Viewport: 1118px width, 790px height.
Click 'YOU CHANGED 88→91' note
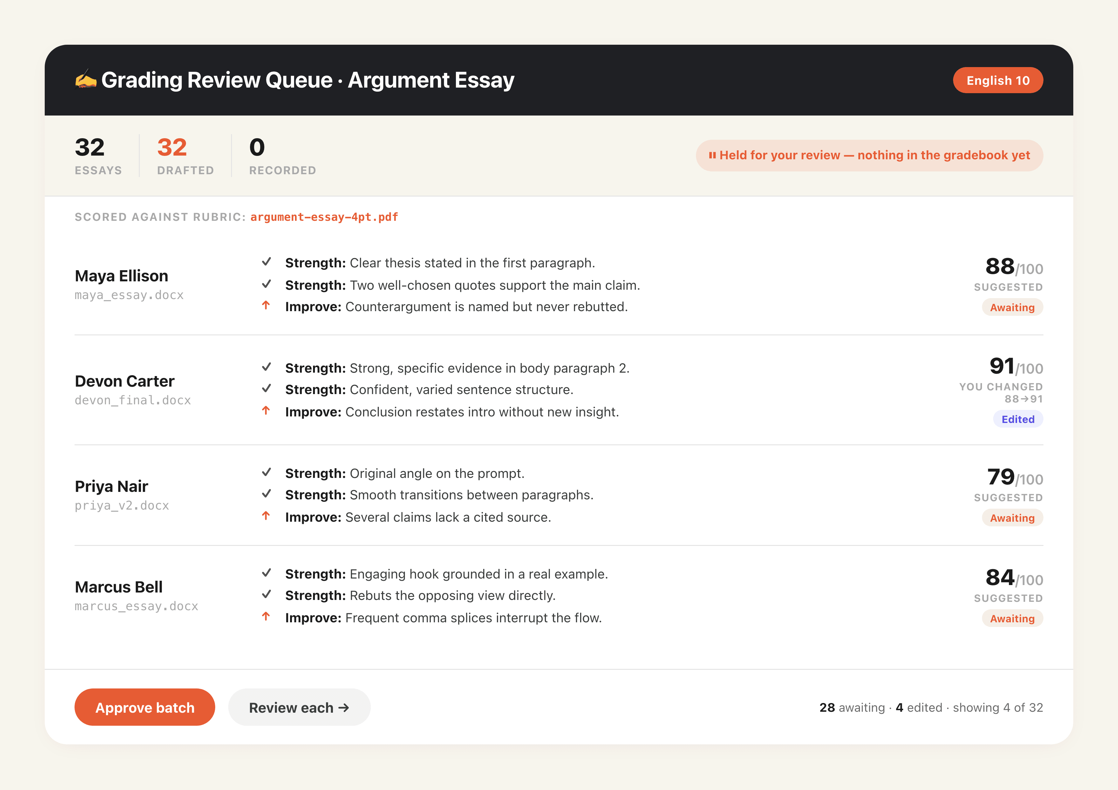click(x=1001, y=393)
